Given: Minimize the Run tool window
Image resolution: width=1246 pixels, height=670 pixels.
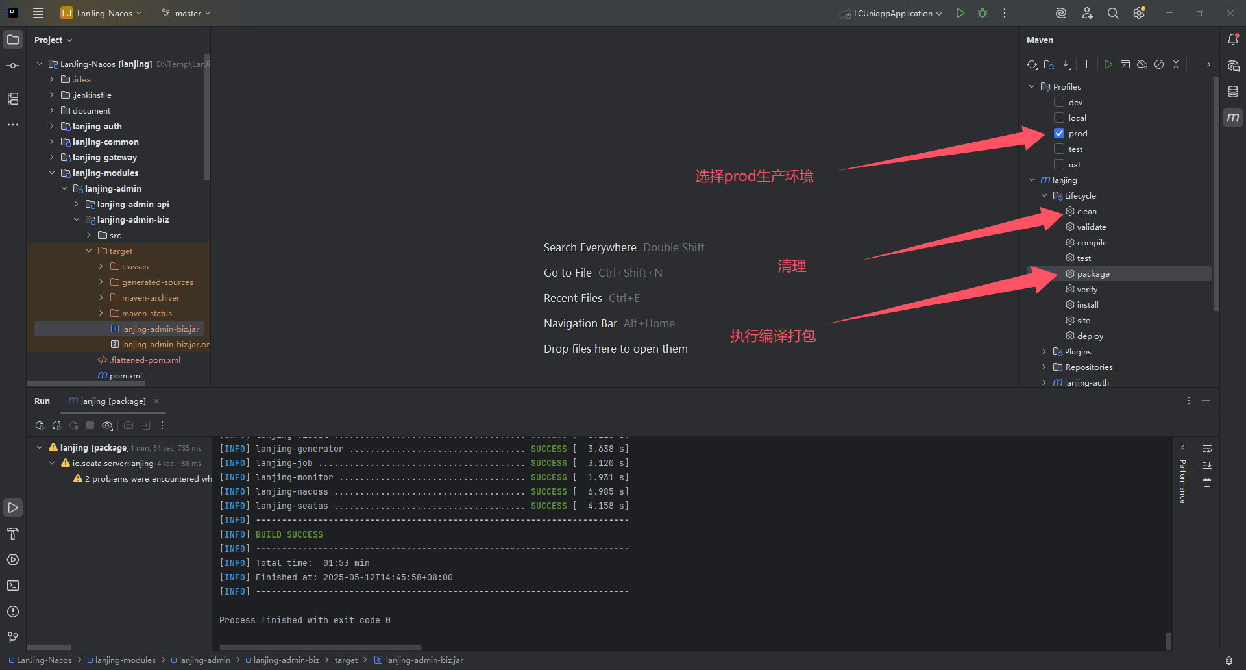Looking at the screenshot, I should tap(1206, 401).
